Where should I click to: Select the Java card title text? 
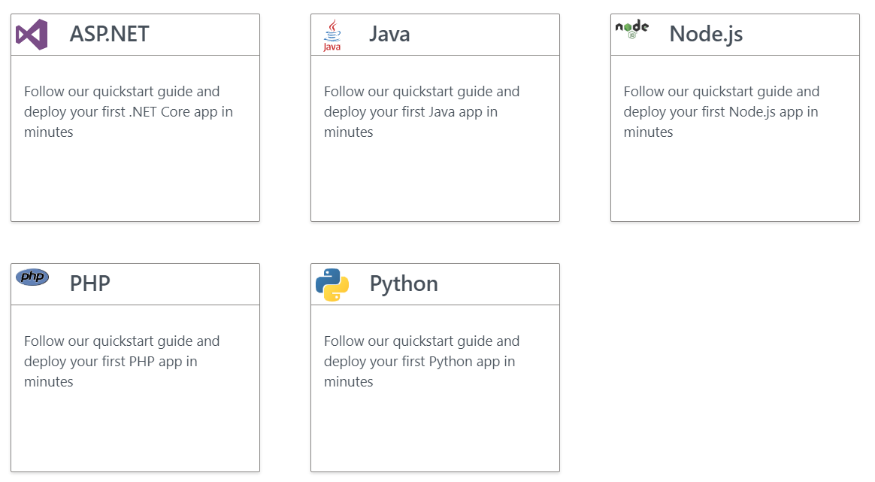tap(389, 34)
